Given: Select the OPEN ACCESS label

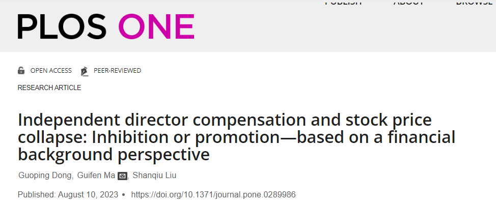Looking at the screenshot, I should [51, 71].
